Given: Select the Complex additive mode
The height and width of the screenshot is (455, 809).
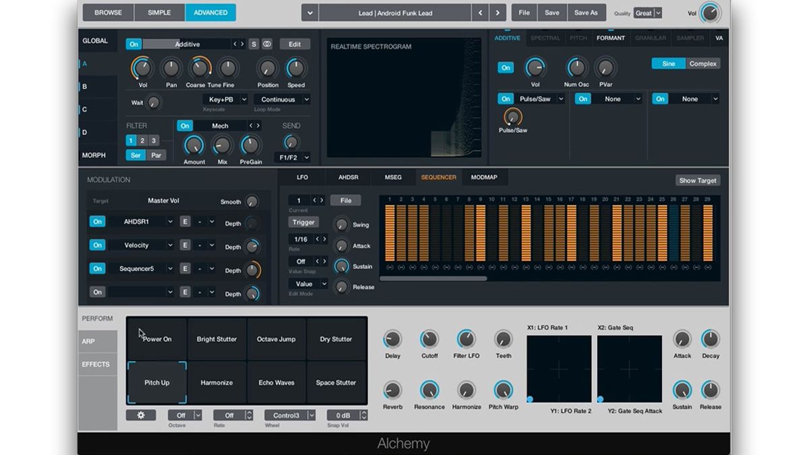Looking at the screenshot, I should click(702, 63).
